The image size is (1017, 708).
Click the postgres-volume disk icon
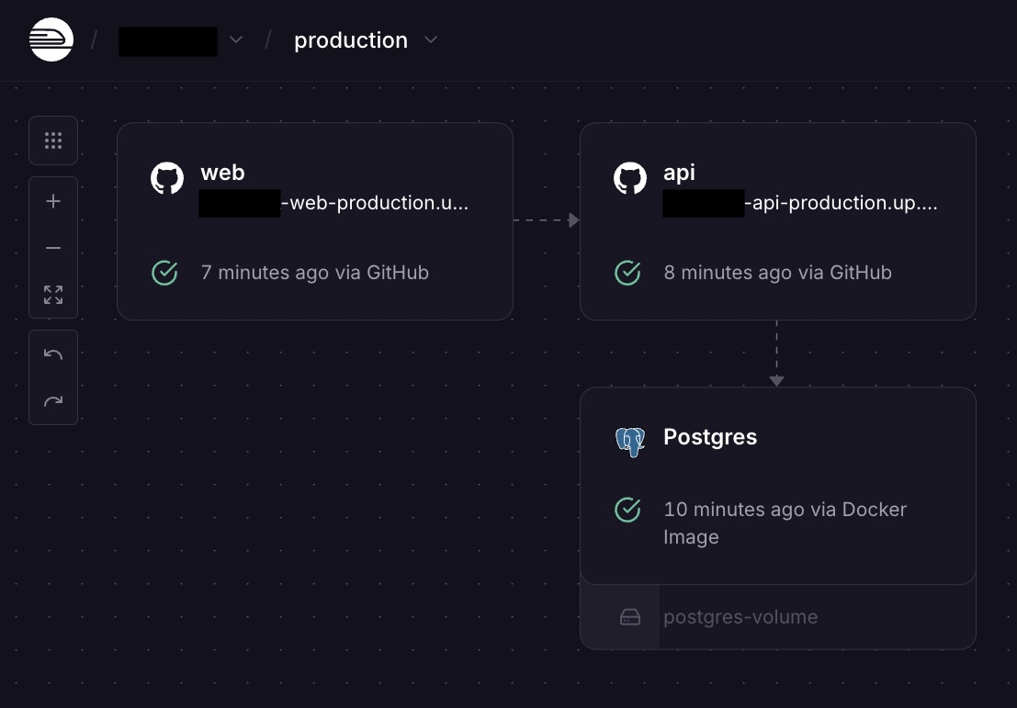(630, 617)
